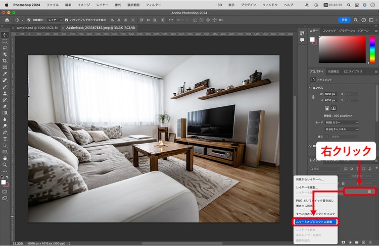Open workspace switcher icon dropdown
379x246 pixels.
372,20
